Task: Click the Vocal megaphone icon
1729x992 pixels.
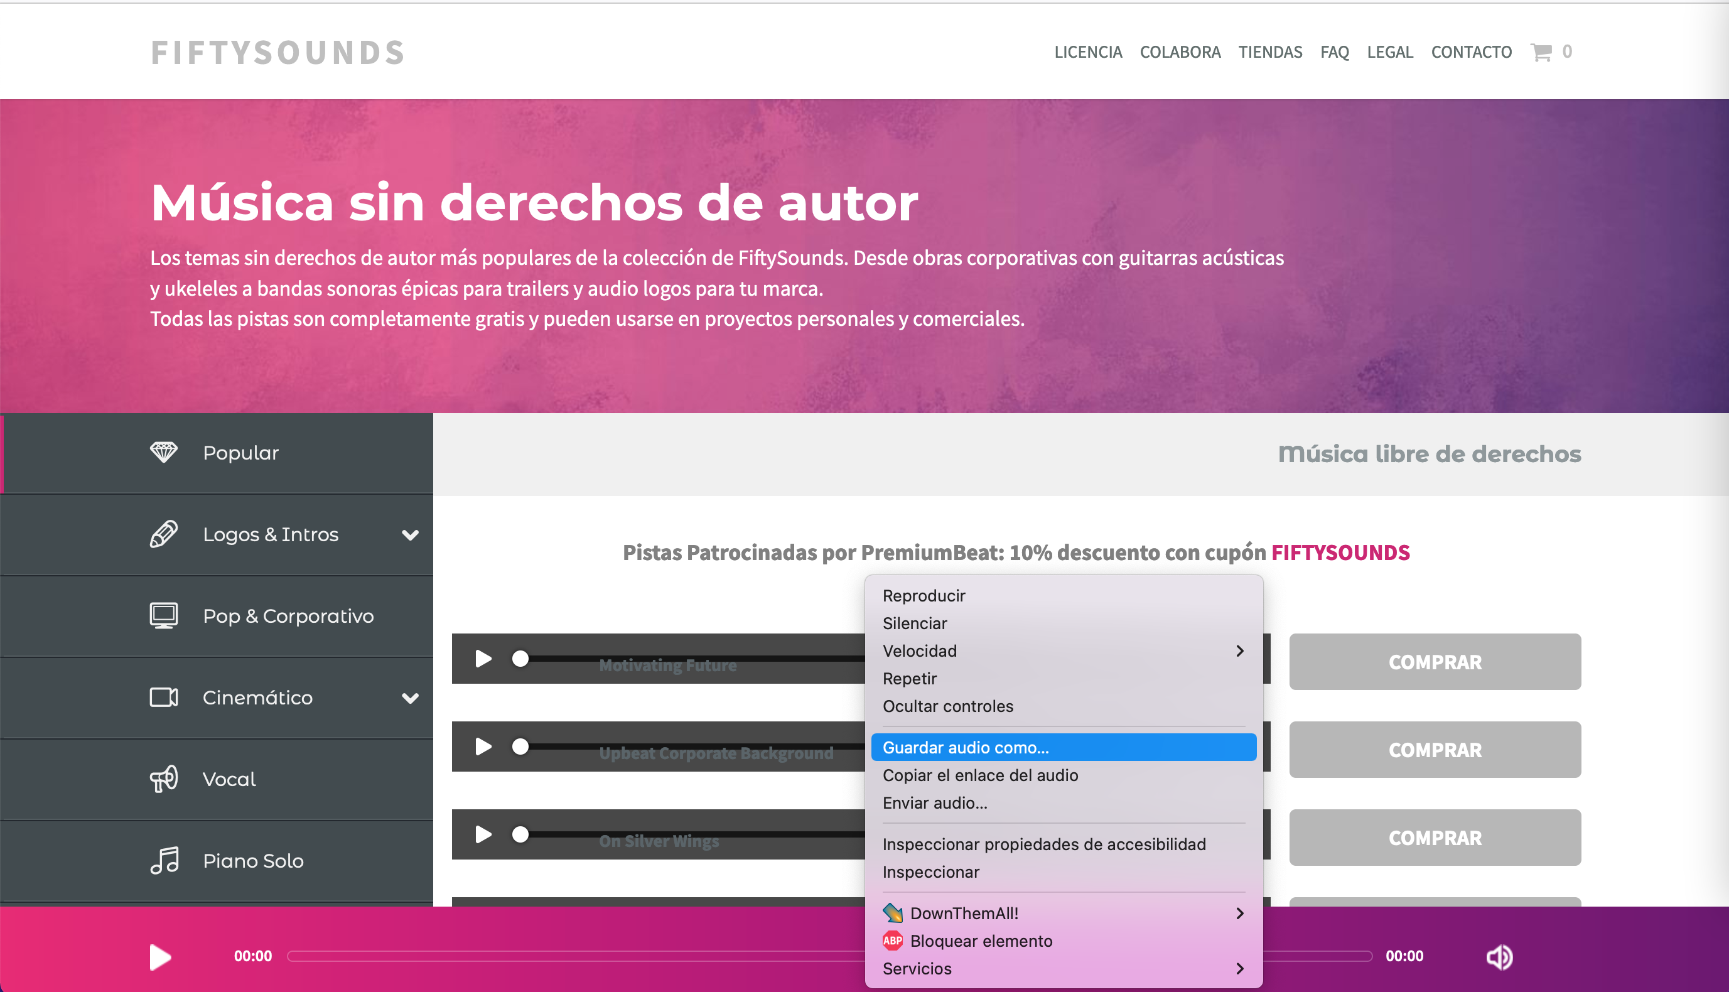Action: (163, 779)
